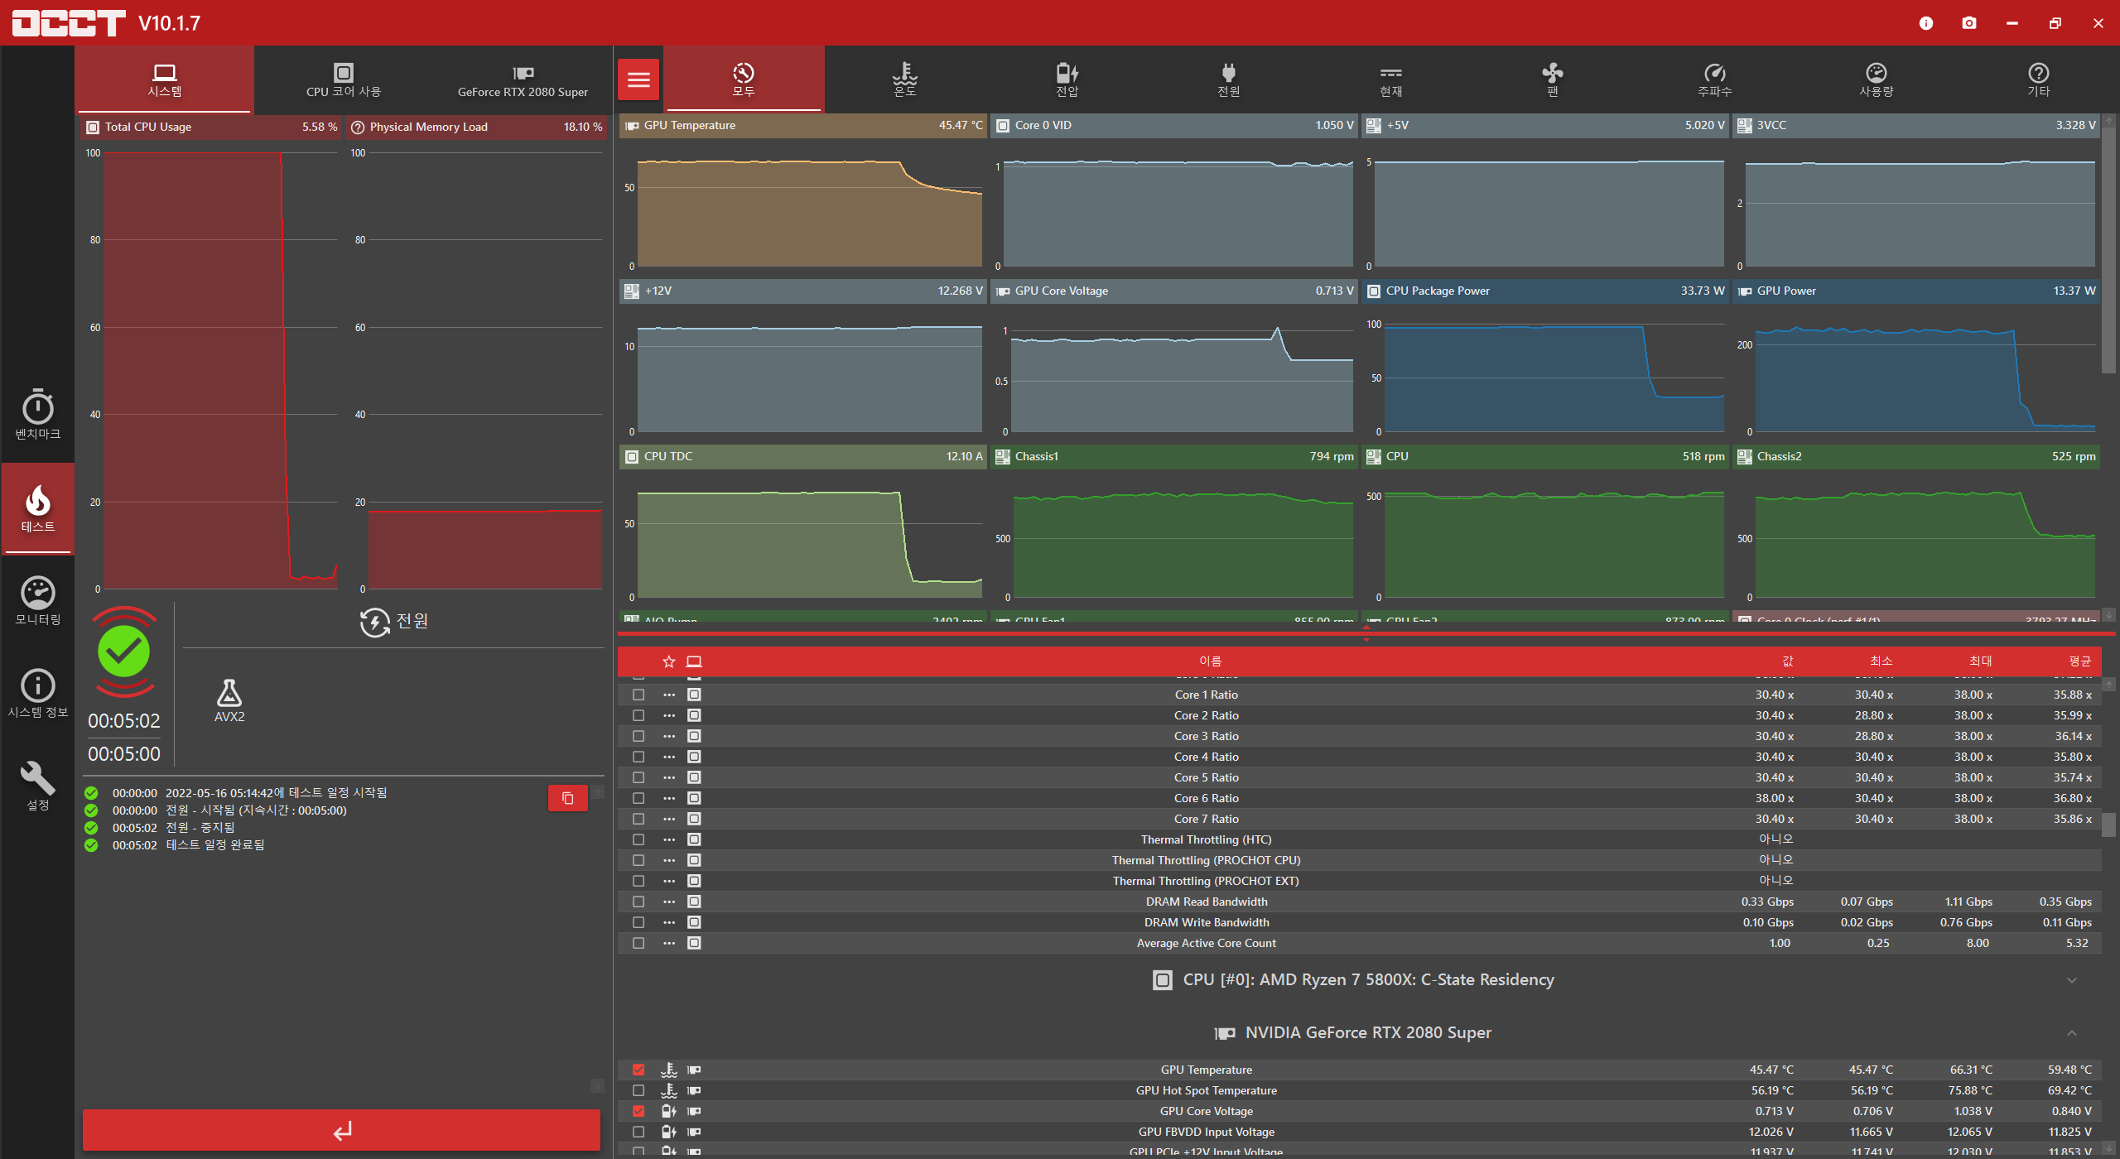2120x1159 pixels.
Task: Click temperature icon in GPU Temperature row
Action: click(669, 1070)
